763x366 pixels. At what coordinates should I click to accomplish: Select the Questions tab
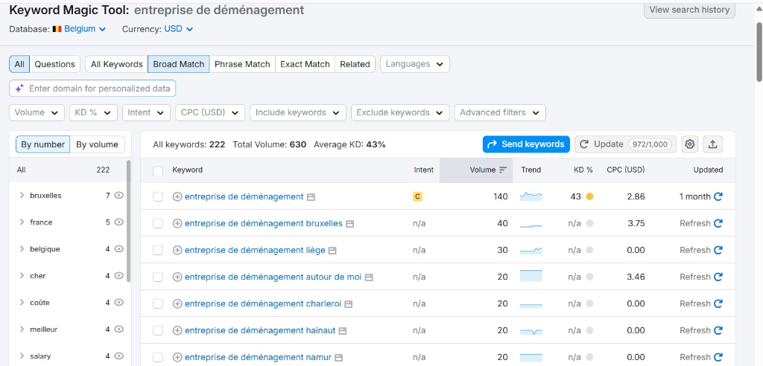point(54,64)
